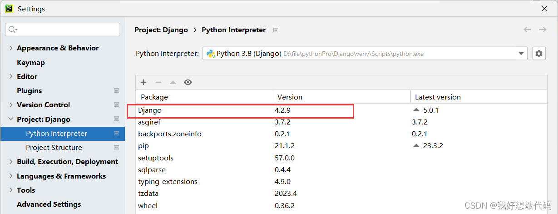
Task: Select the wheel package row
Action: [341, 206]
